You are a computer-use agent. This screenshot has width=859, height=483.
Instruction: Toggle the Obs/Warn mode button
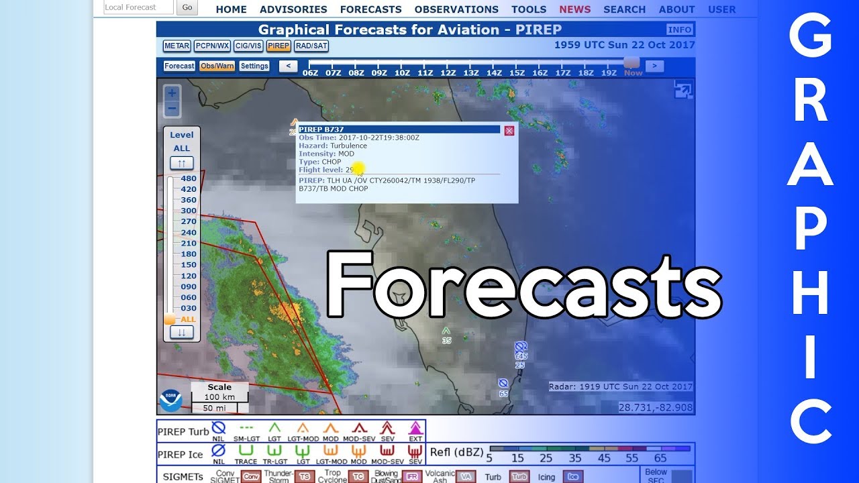point(217,66)
